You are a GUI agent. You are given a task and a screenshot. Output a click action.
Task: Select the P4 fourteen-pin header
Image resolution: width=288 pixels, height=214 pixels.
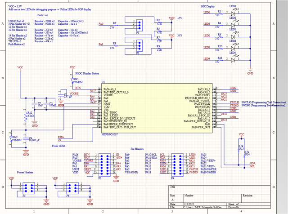(177, 165)
